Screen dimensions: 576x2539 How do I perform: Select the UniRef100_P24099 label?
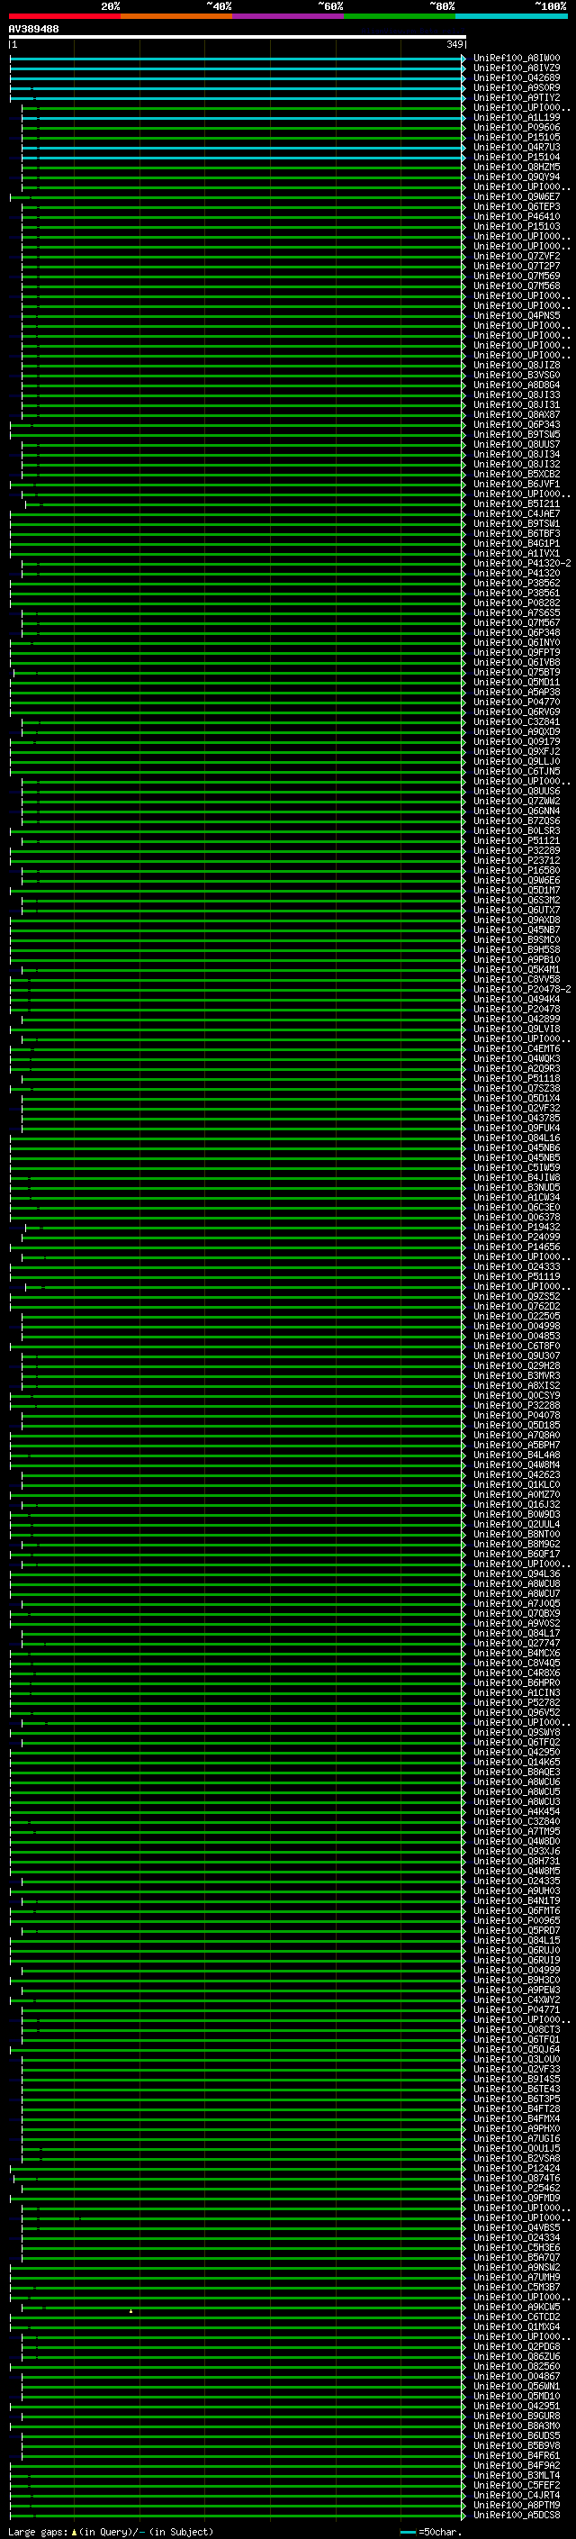pos(516,1237)
